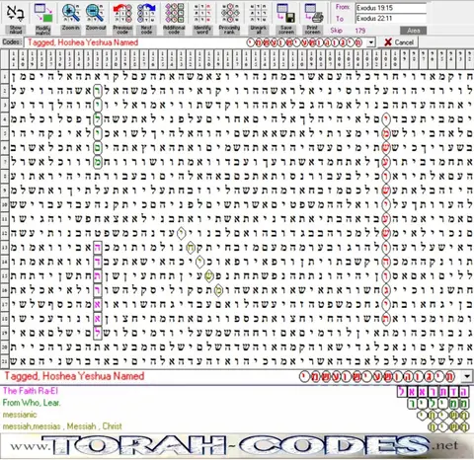Click the yellow hexagon letter in matrix row 12
This screenshot has height=460, width=474.
tap(181, 233)
